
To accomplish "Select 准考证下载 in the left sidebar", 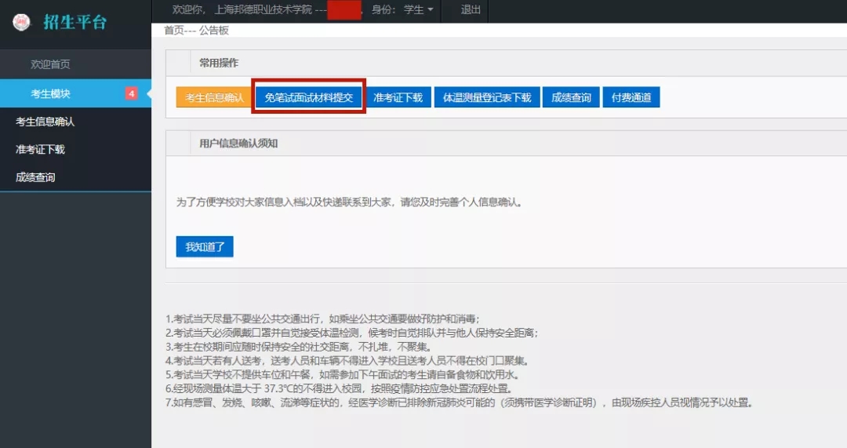I will [x=40, y=149].
